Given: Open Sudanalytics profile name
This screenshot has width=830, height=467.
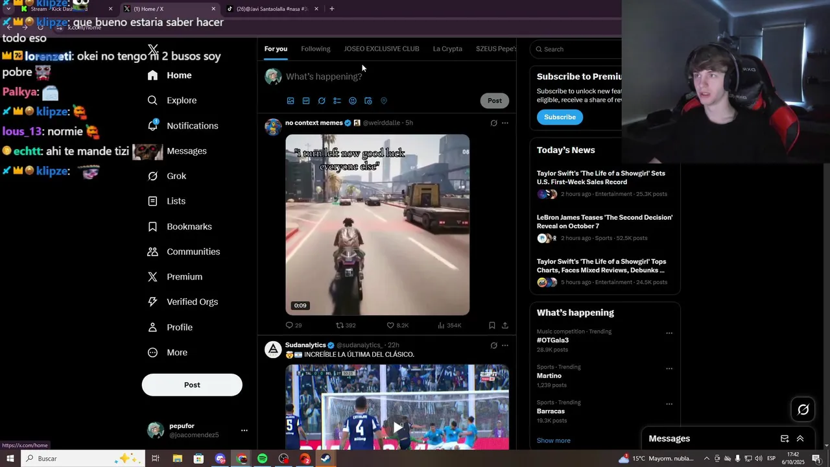Looking at the screenshot, I should (305, 345).
